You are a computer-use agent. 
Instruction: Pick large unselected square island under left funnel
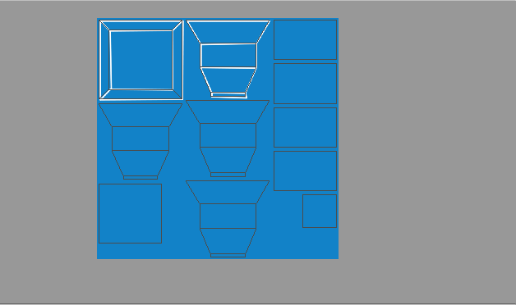(x=131, y=213)
